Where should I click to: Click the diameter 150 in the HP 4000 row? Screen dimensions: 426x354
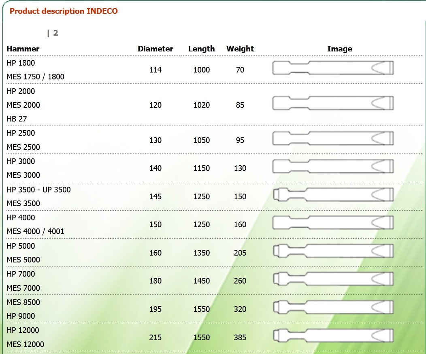155,224
